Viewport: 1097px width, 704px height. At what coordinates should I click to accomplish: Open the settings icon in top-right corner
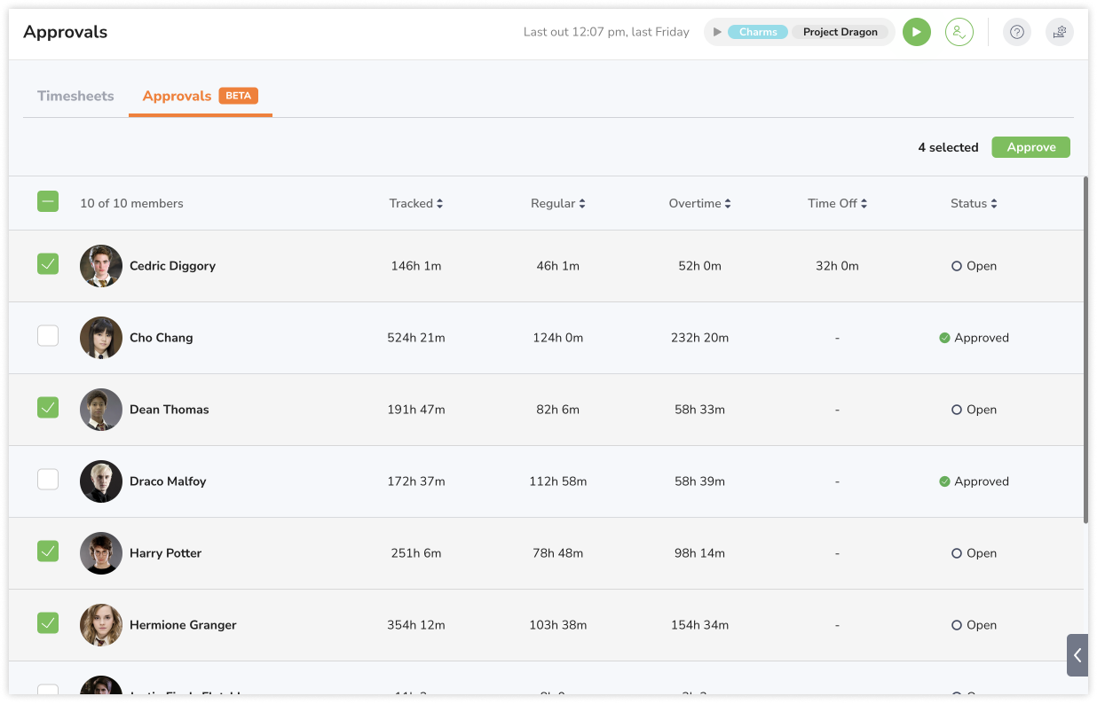[1059, 32]
